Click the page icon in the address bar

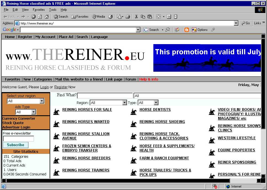pos(17,23)
